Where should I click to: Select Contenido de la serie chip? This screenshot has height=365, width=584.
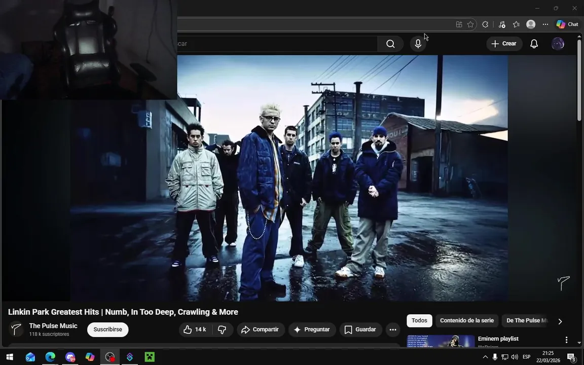click(x=467, y=321)
